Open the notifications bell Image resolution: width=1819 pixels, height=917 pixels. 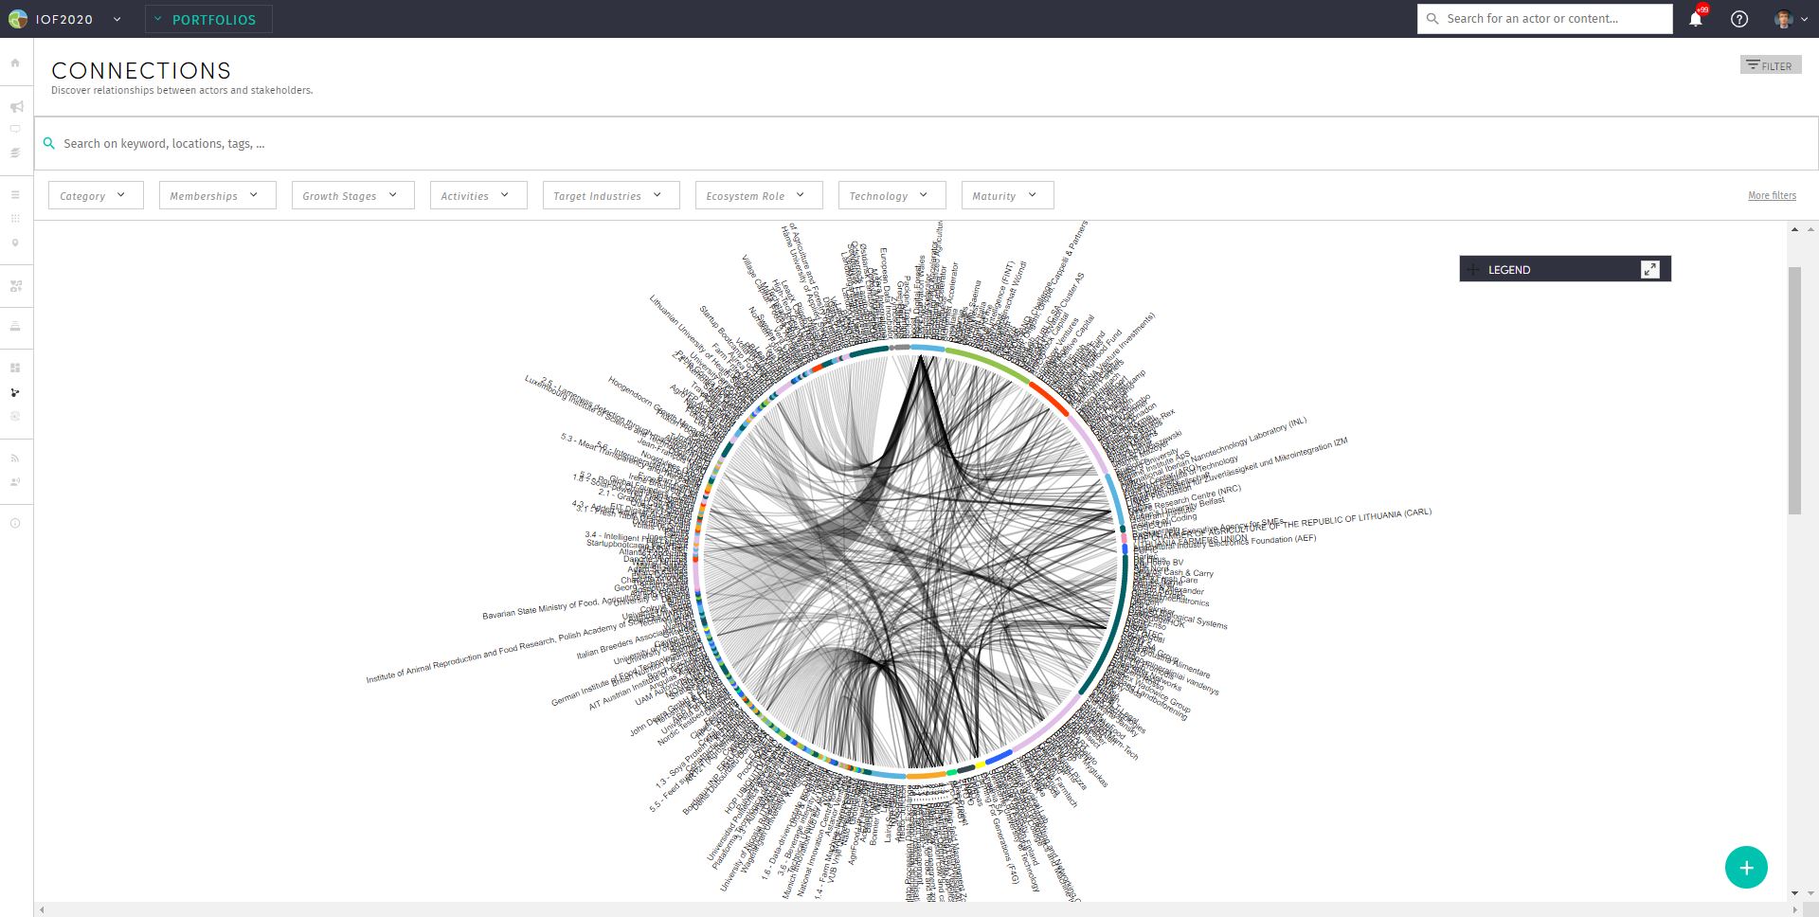[x=1696, y=18]
